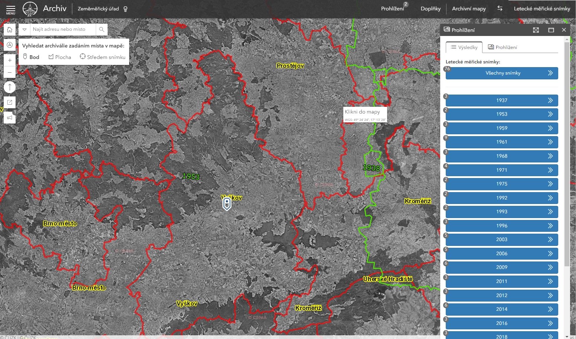Click the Archiv application title
This screenshot has width=576, height=339.
55,9
